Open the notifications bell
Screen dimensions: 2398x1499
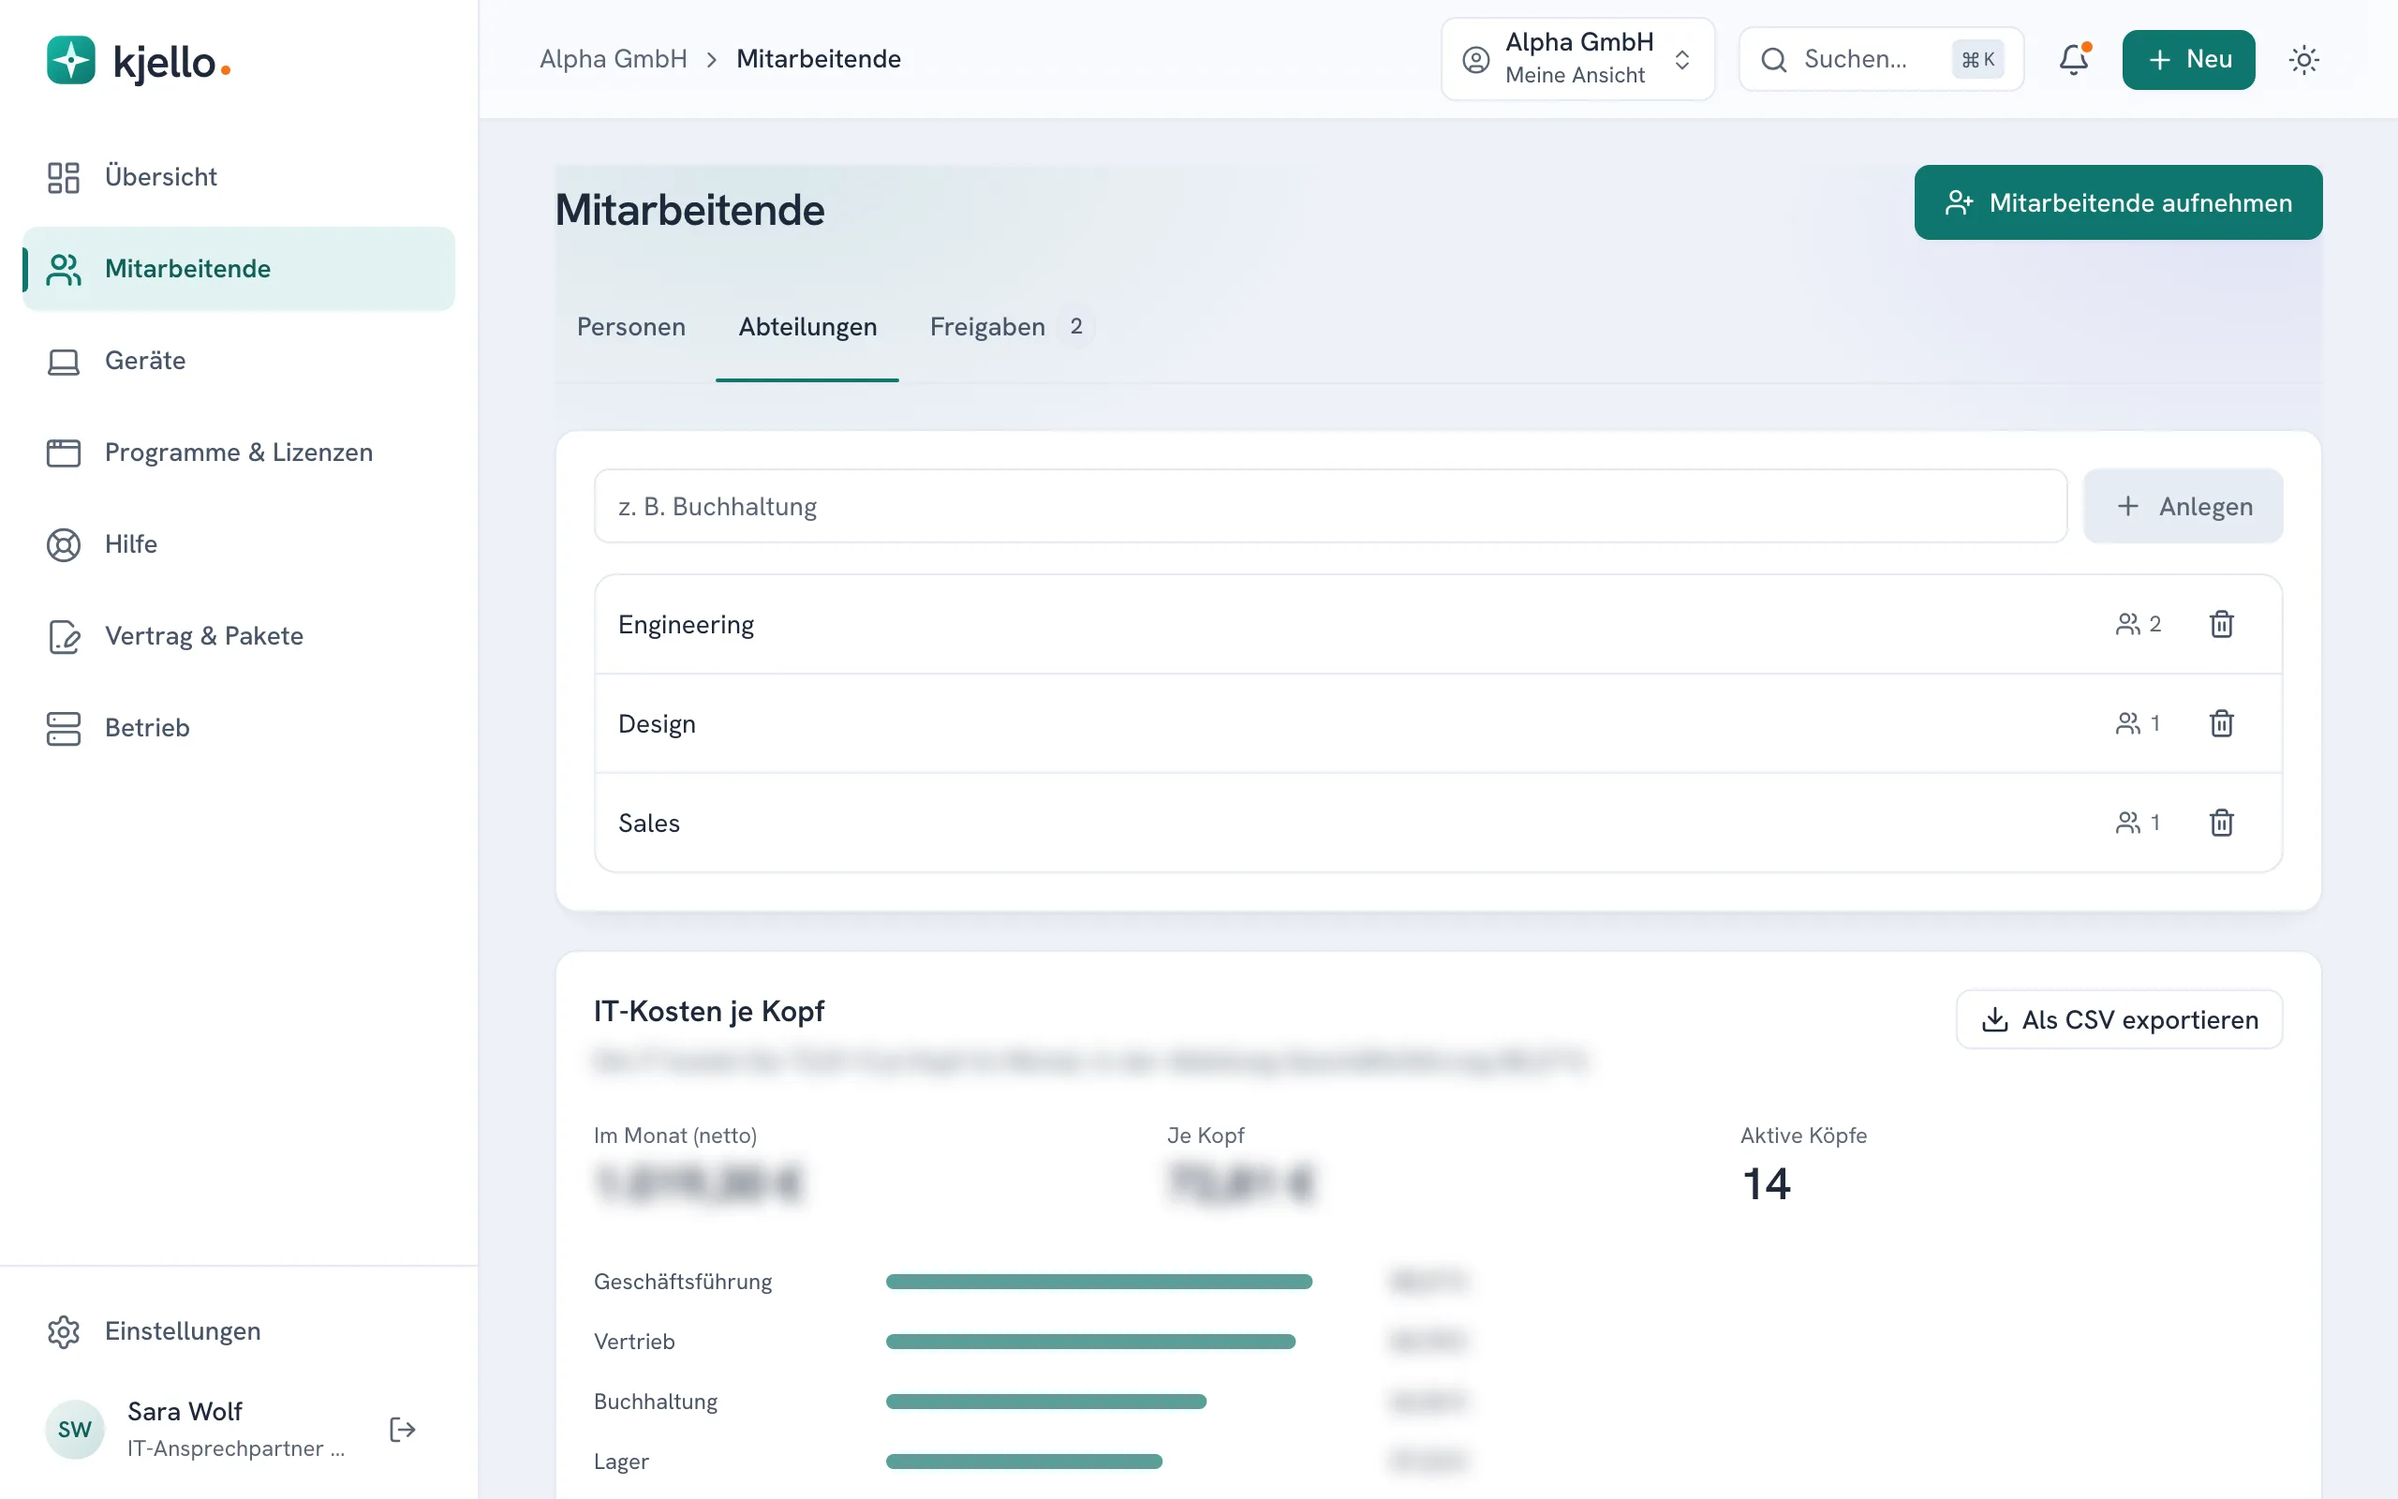pyautogui.click(x=2073, y=59)
